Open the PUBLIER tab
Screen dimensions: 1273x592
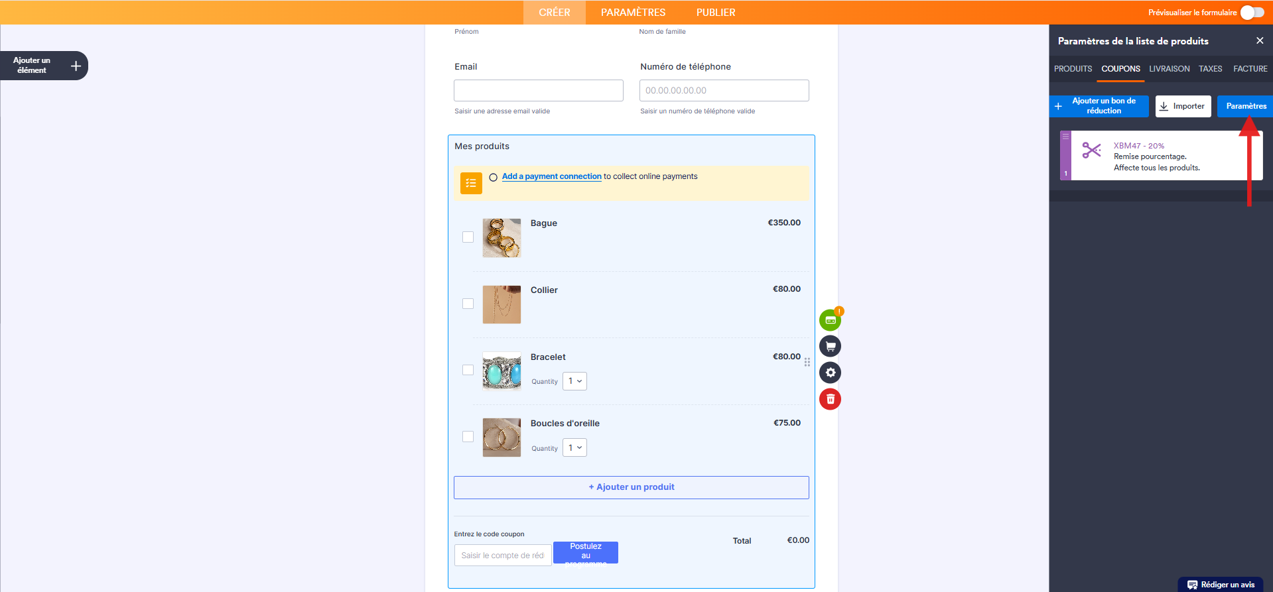715,13
